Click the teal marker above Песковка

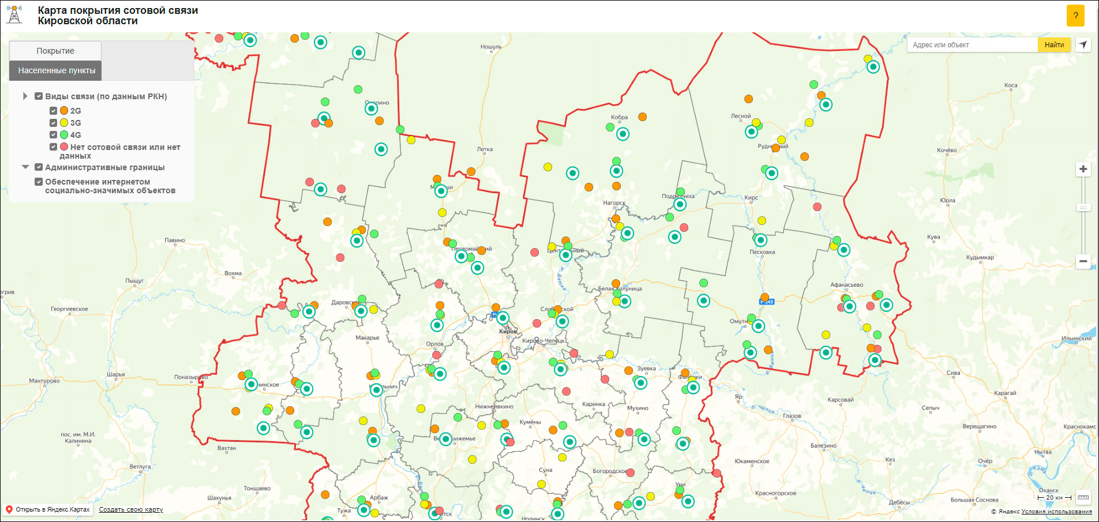click(x=760, y=240)
